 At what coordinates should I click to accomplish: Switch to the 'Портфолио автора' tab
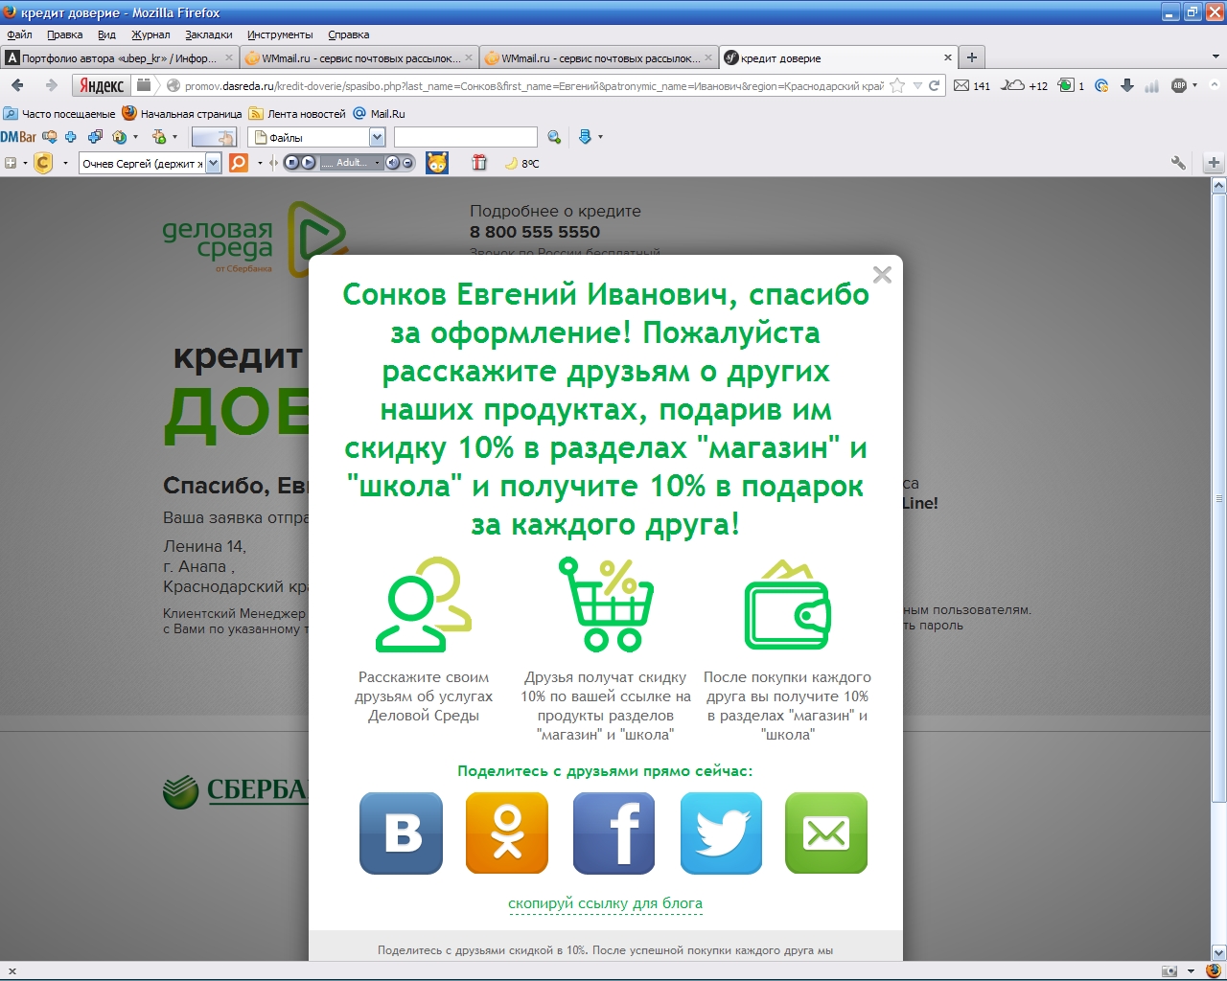(119, 57)
